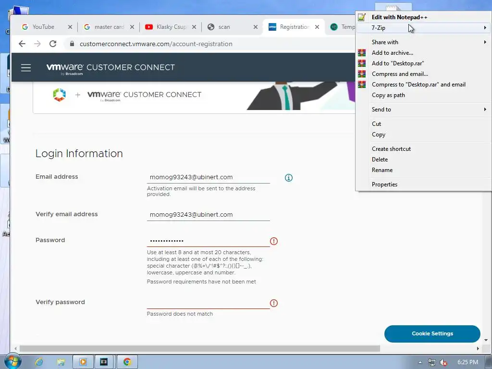
Task: Select Add to "Desktop.rar"
Action: point(424,63)
